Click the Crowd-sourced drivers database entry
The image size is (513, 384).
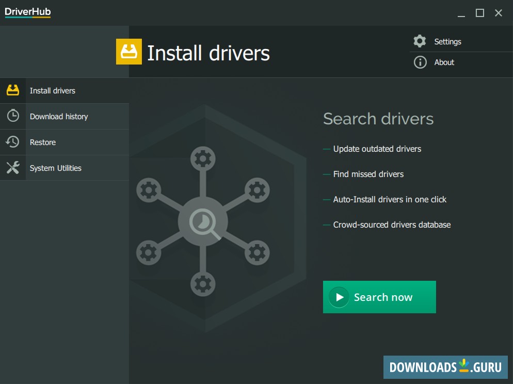coord(392,225)
